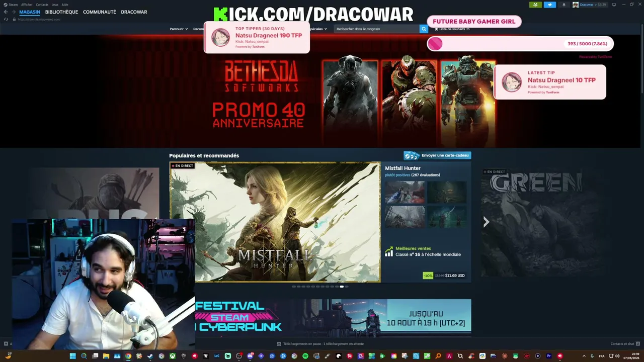Click the Steam forward navigation arrow

tap(13, 12)
